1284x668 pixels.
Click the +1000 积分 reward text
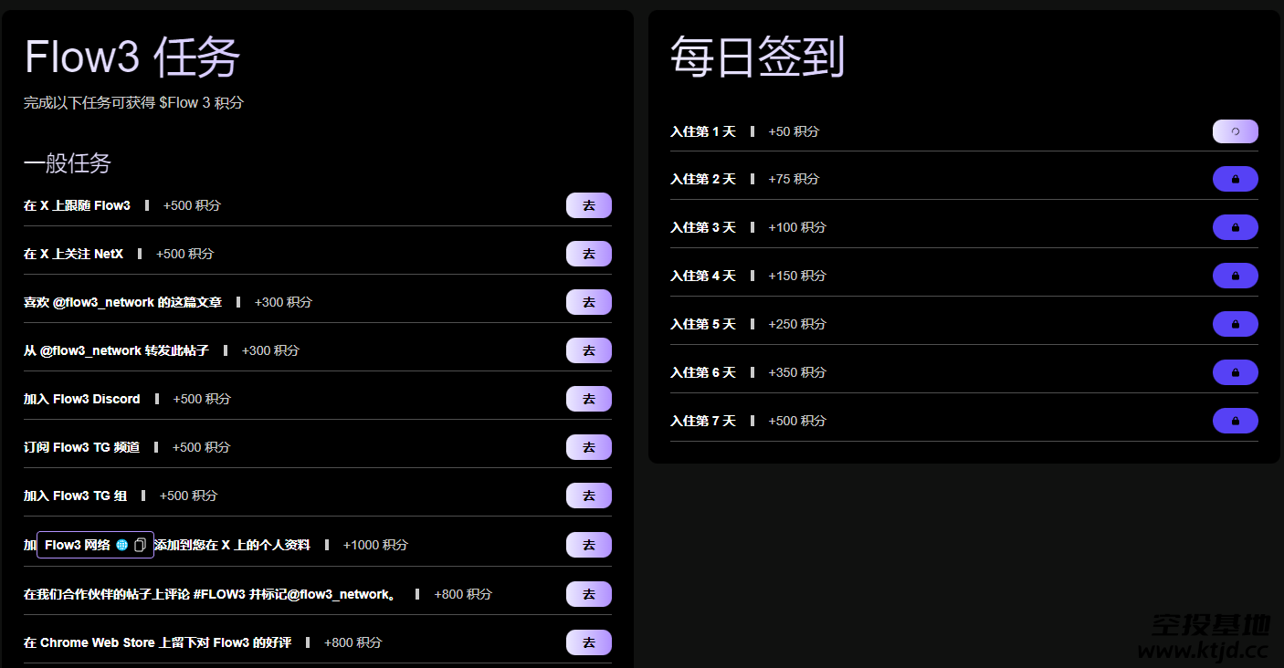coord(375,545)
